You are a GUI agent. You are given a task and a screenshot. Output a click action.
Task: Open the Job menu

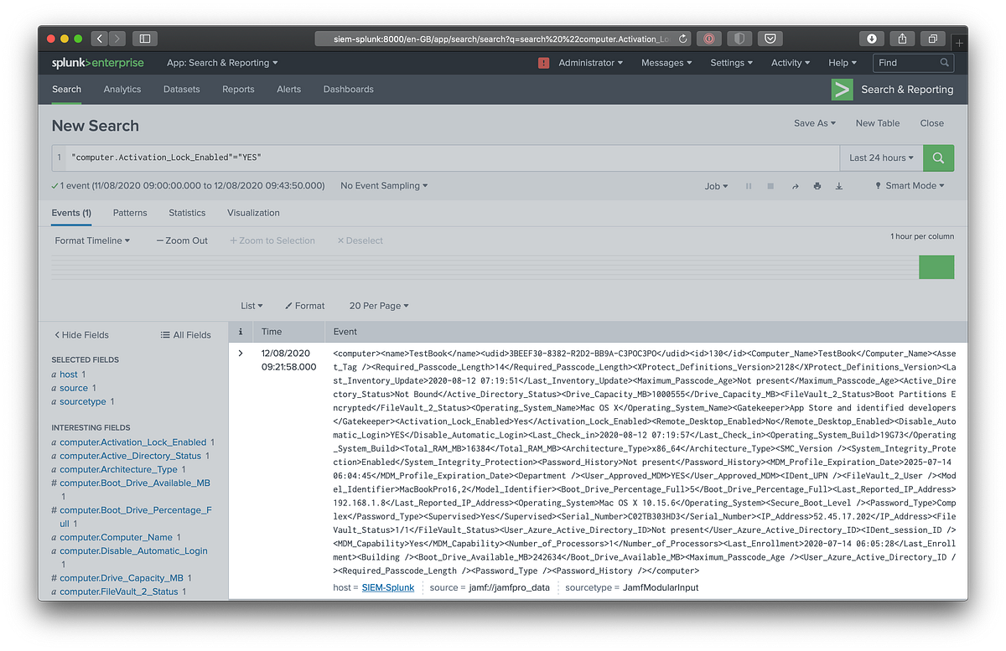coord(716,186)
